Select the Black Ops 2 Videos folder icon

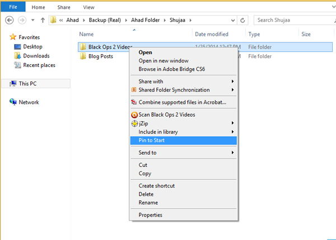83,47
